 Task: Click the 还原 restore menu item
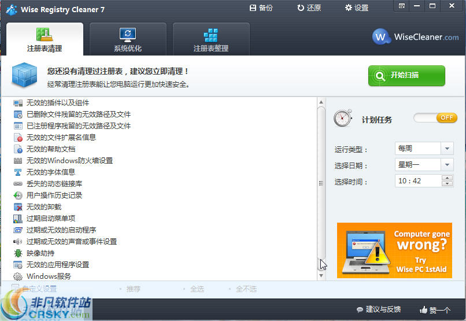tap(309, 8)
